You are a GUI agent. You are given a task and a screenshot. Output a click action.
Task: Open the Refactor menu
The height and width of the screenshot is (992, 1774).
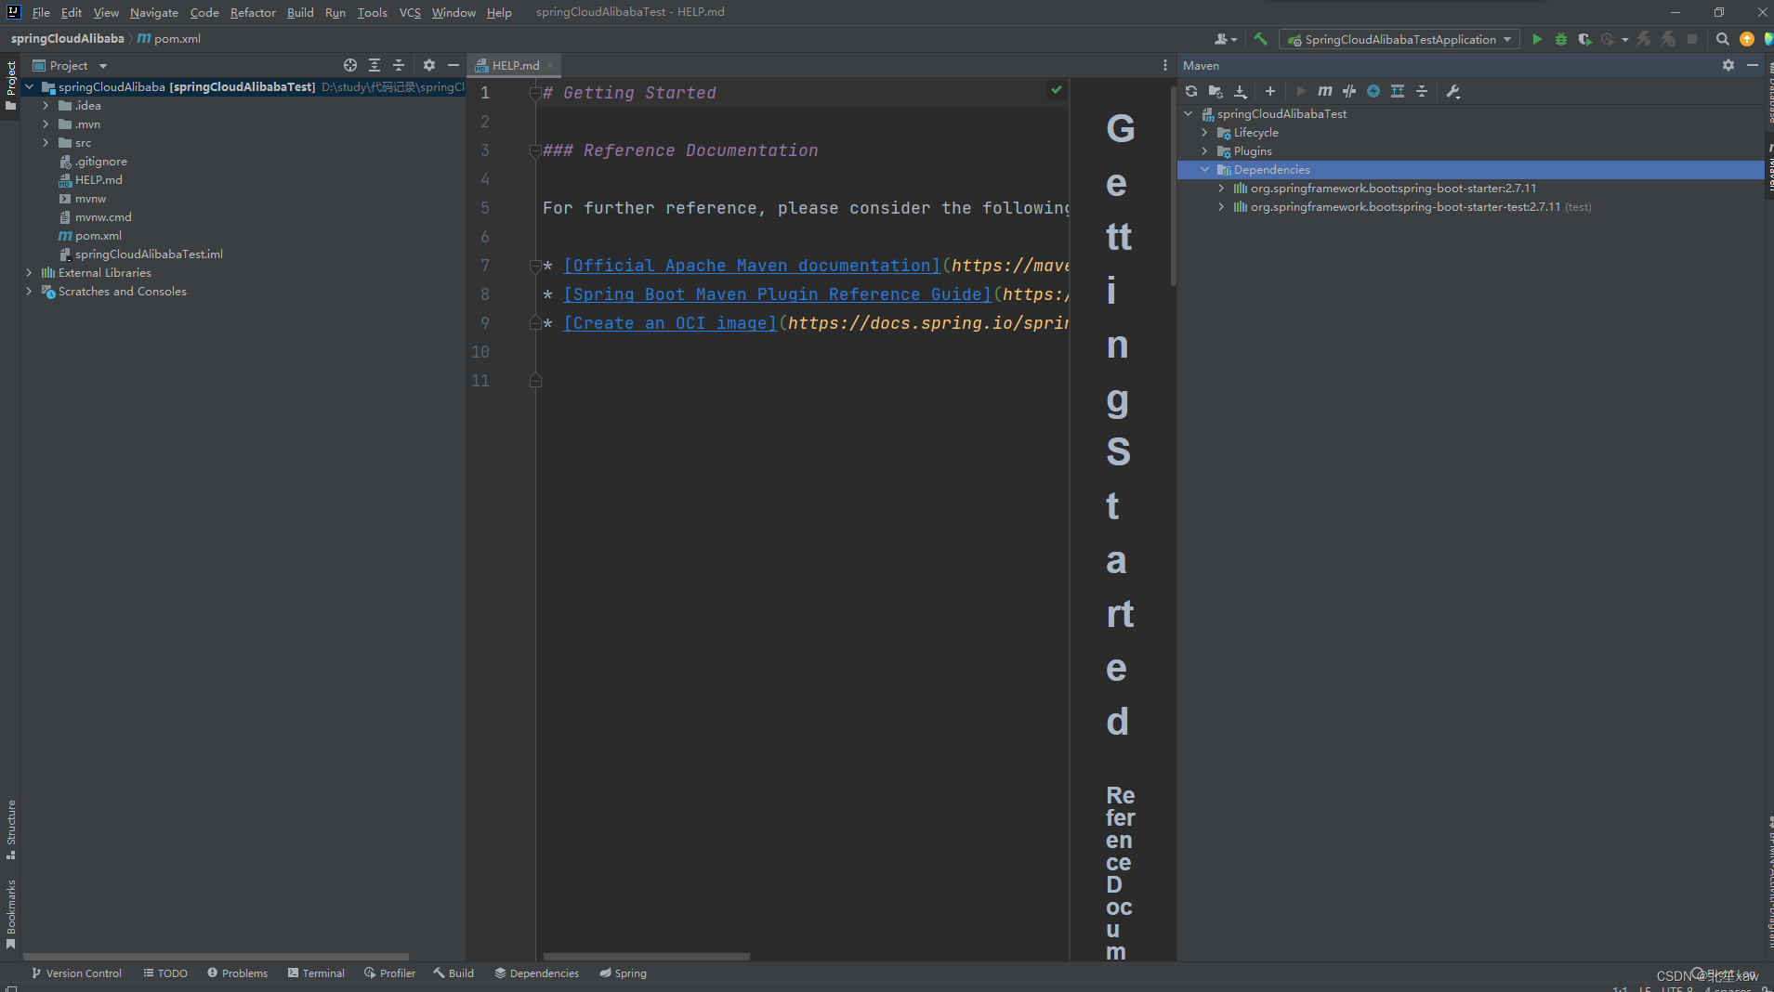click(x=253, y=12)
